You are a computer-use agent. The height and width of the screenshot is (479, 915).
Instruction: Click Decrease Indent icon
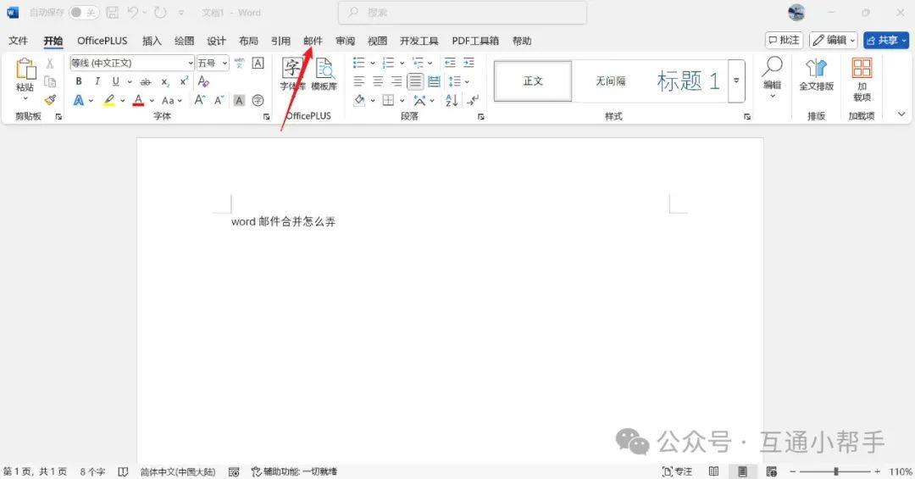450,63
